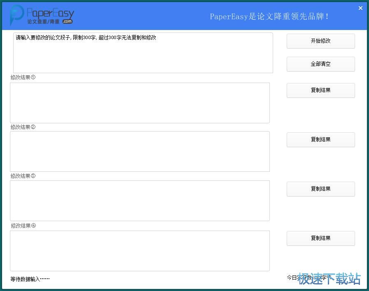
Task: Copy result next to 修改结果①
Action: 320,90
